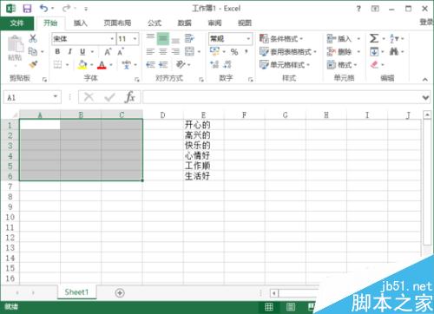
Task: Click the Copy icon
Action: pos(33,51)
